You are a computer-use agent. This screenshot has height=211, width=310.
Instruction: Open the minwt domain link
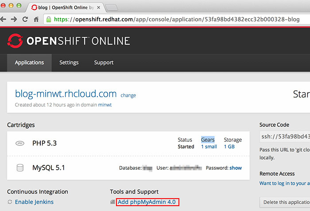click(105, 105)
